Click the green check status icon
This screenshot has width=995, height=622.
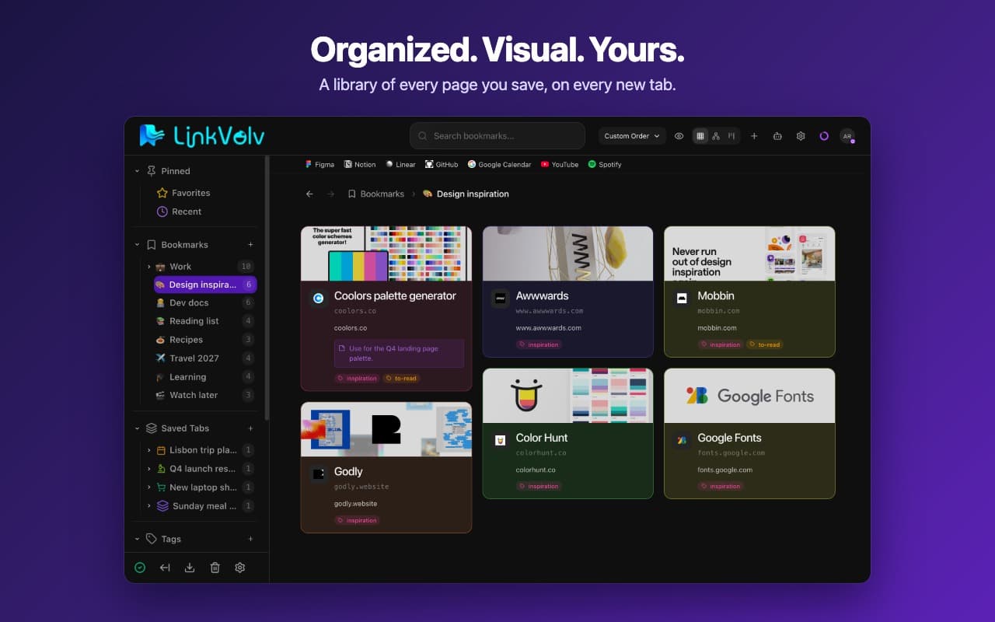pyautogui.click(x=140, y=568)
